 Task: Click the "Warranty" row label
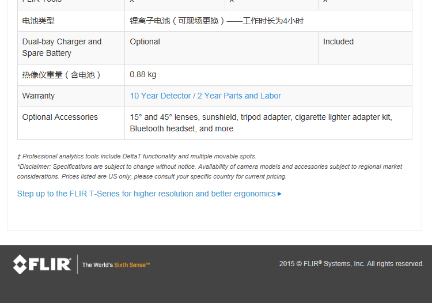pos(39,96)
